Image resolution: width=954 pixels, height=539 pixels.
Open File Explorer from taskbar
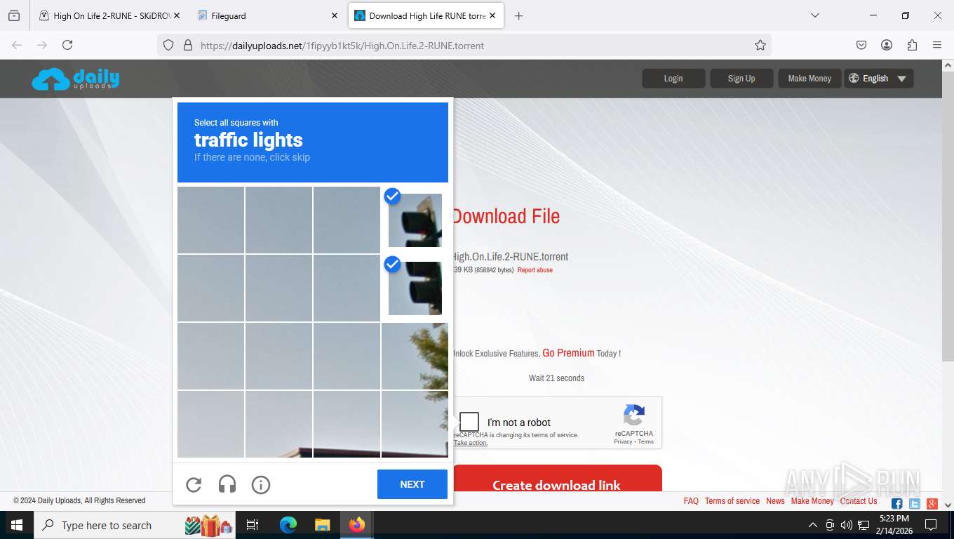(x=322, y=525)
